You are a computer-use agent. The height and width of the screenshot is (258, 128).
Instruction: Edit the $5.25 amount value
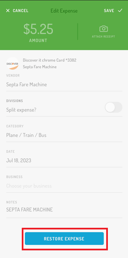click(38, 29)
